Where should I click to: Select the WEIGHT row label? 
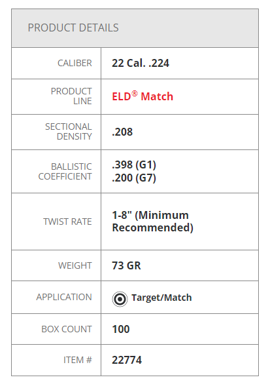pos(75,265)
